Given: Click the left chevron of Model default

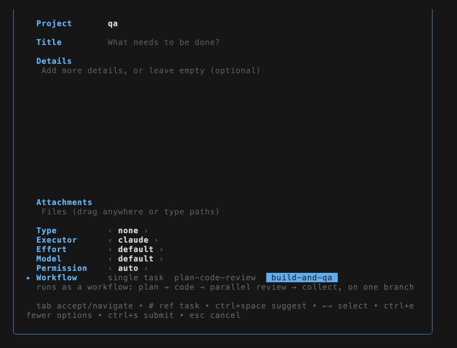Looking at the screenshot, I should (110, 259).
